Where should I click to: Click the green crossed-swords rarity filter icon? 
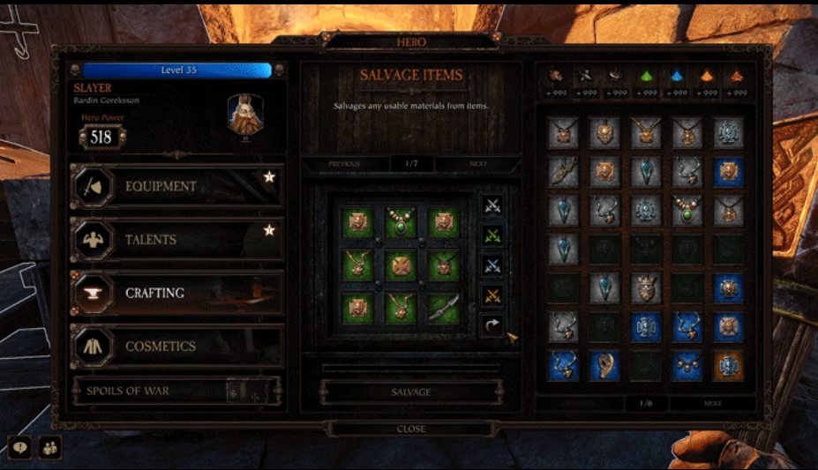point(492,236)
